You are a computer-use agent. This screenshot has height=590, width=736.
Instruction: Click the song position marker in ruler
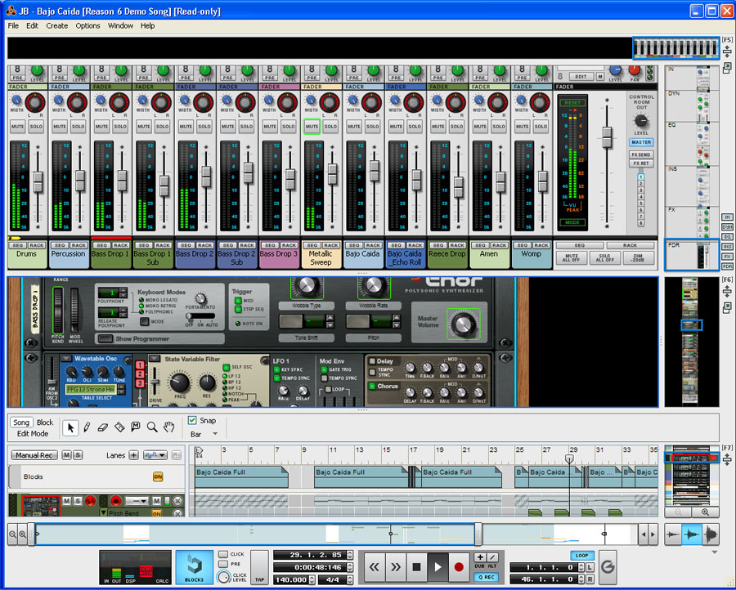click(x=569, y=458)
